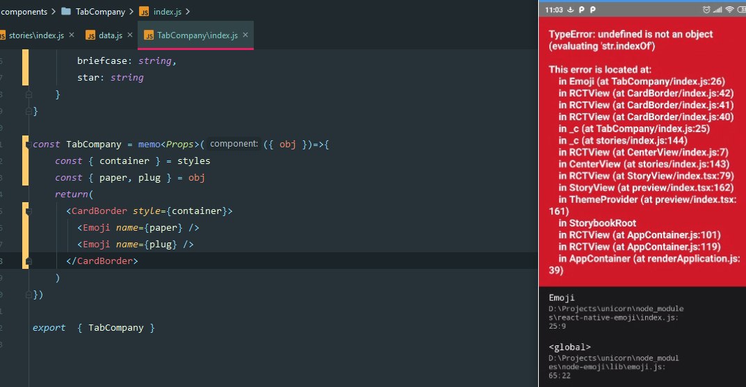The image size is (746, 387).
Task: Click the components breadcrumb item
Action: pyautogui.click(x=24, y=11)
